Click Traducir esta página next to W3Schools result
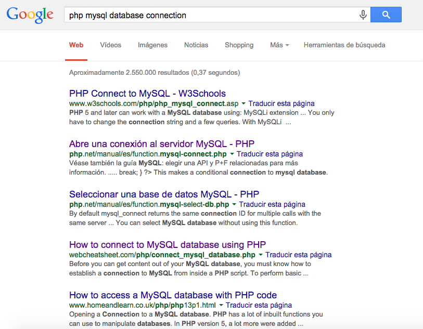423x329 pixels. pos(281,103)
